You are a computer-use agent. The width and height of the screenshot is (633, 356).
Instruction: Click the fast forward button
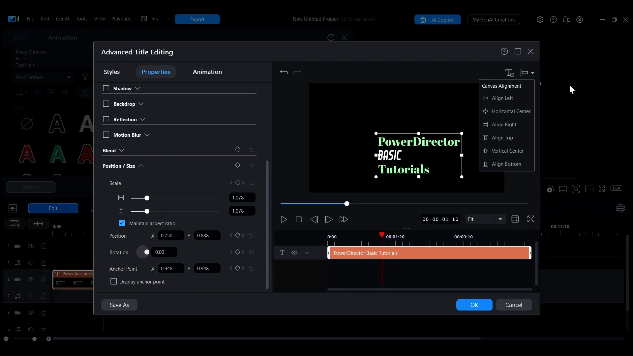coord(344,219)
